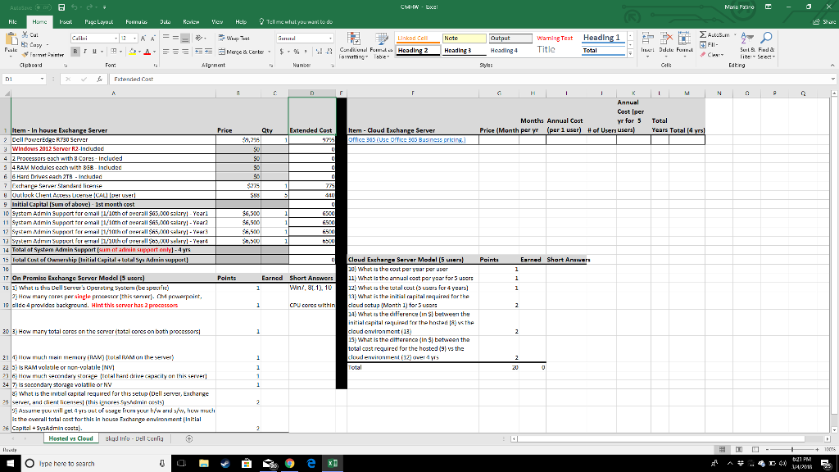
Task: Open Conditional Formatting
Action: coord(354,50)
